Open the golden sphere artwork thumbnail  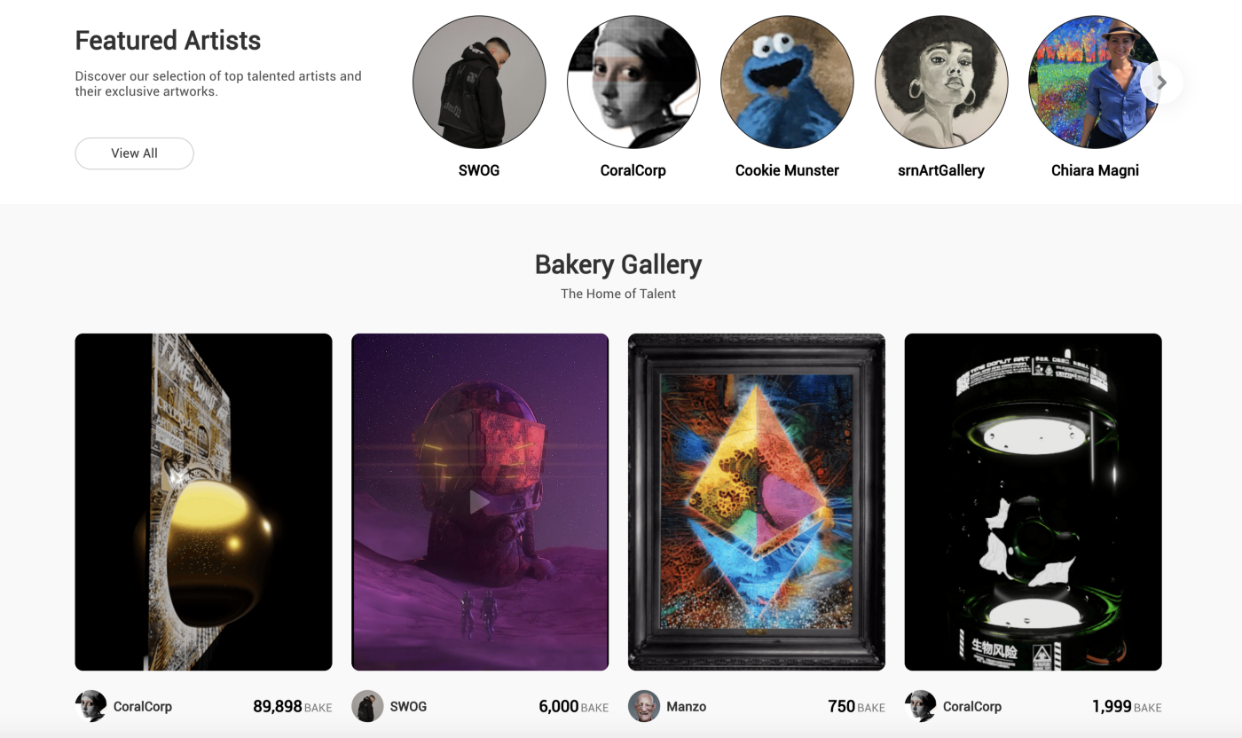pyautogui.click(x=203, y=502)
